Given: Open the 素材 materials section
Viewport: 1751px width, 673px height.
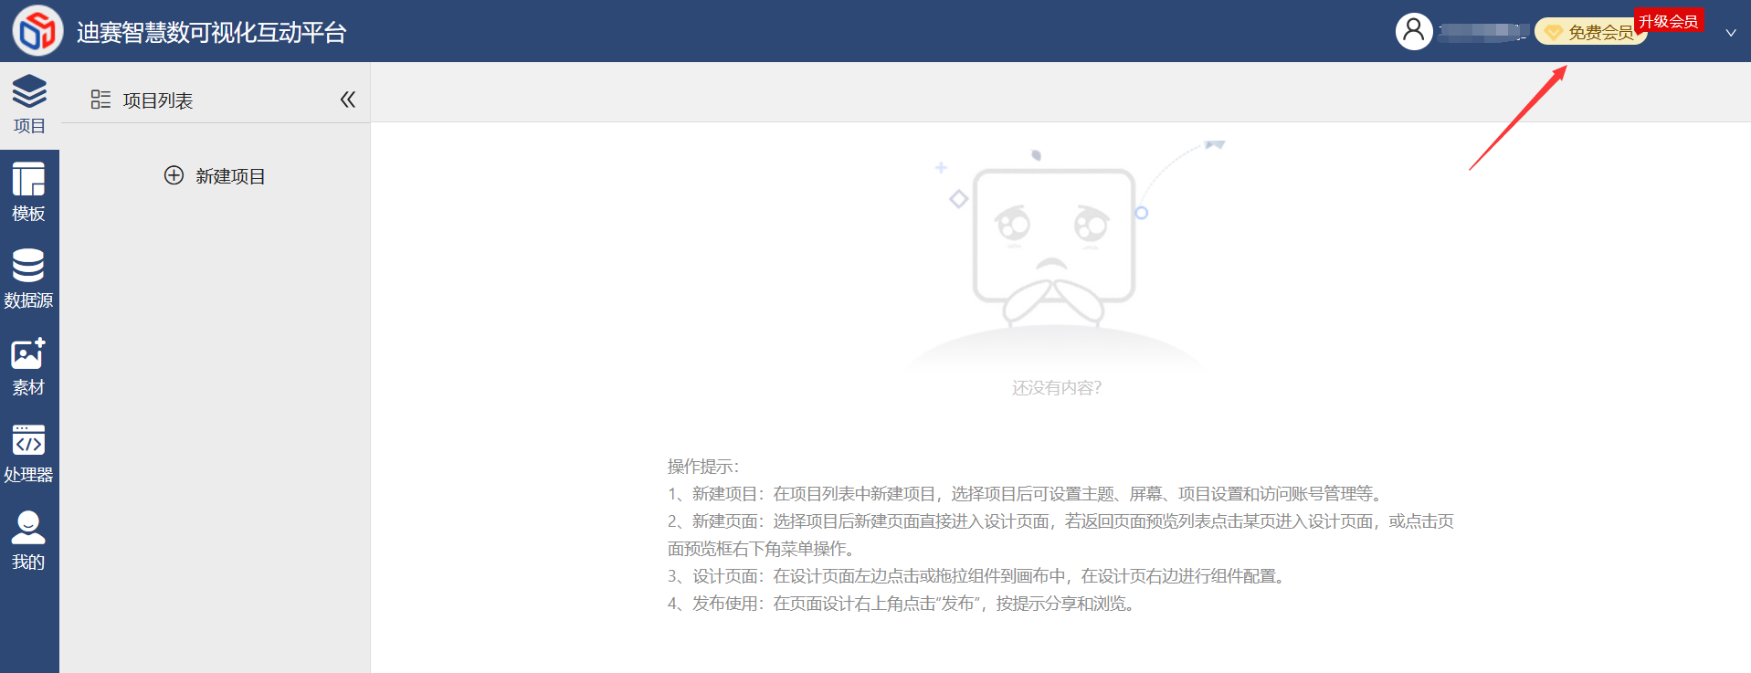Looking at the screenshot, I should coord(29,367).
